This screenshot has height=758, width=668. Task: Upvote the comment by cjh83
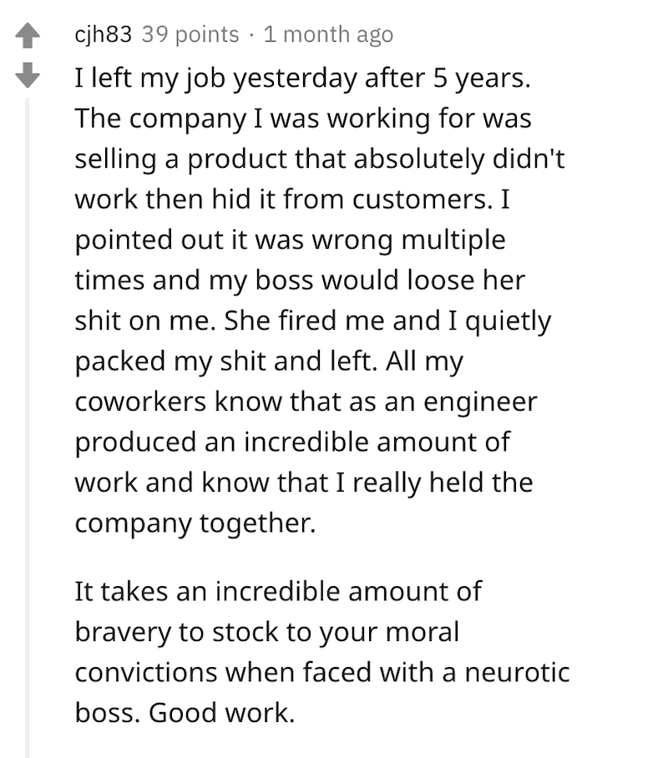(28, 36)
